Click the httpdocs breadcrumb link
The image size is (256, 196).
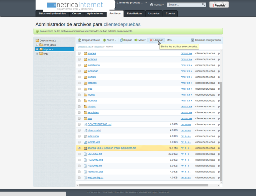tap(98, 47)
